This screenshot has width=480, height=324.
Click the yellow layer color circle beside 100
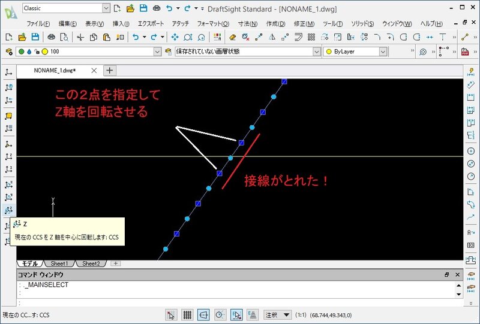[x=44, y=52]
